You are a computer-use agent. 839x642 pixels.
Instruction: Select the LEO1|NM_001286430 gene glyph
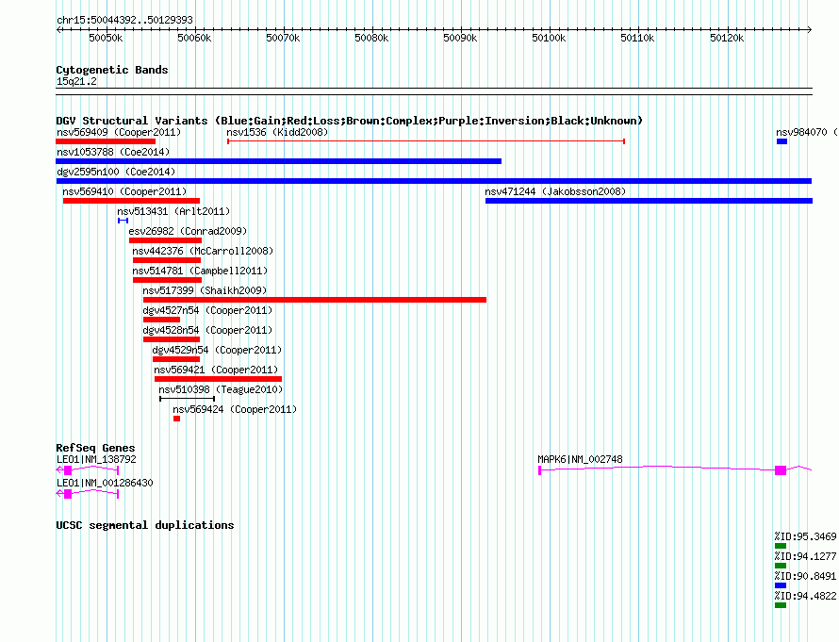pyautogui.click(x=88, y=494)
